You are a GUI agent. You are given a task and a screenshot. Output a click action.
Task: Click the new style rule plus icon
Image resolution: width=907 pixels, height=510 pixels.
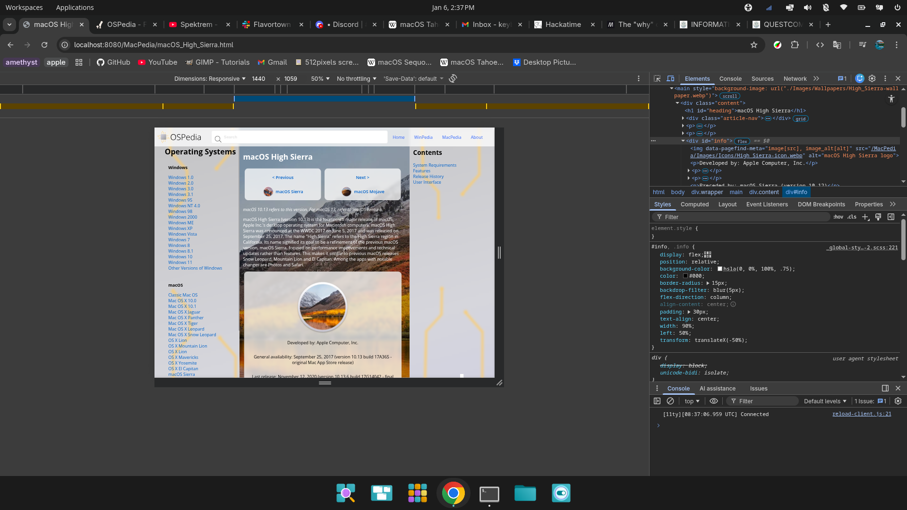point(865,217)
